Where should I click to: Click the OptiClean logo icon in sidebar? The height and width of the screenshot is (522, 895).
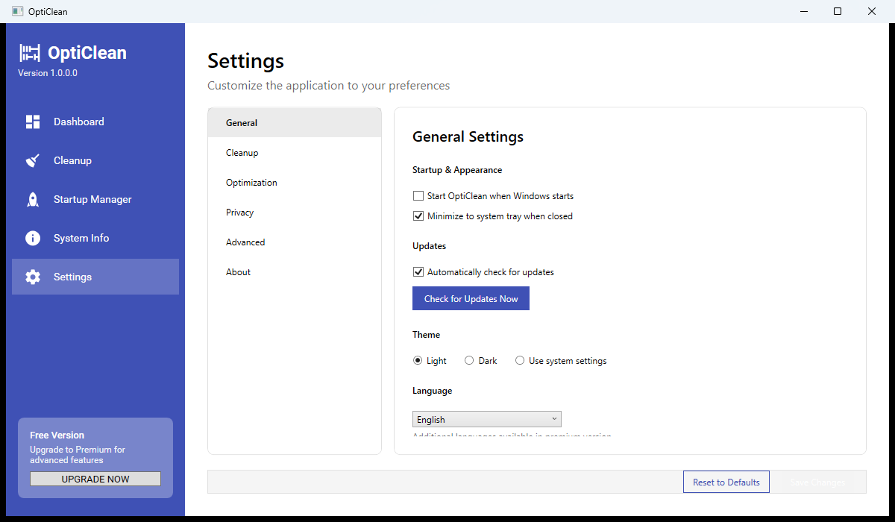pos(29,53)
